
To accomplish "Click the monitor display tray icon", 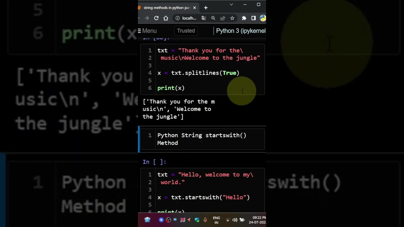I will point(175,220).
